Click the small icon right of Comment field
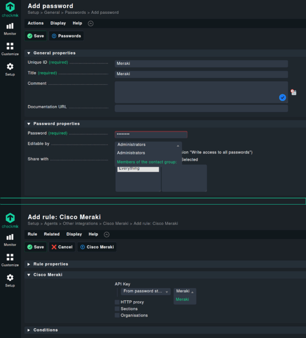The image size is (306, 338). click(293, 92)
